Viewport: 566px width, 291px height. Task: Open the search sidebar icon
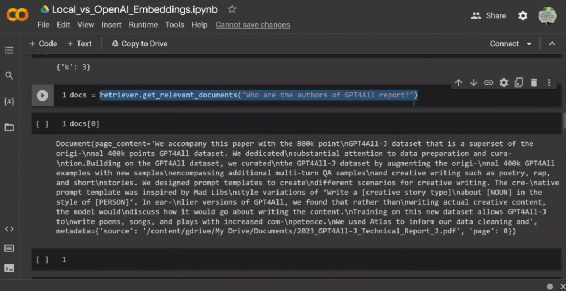(x=9, y=76)
